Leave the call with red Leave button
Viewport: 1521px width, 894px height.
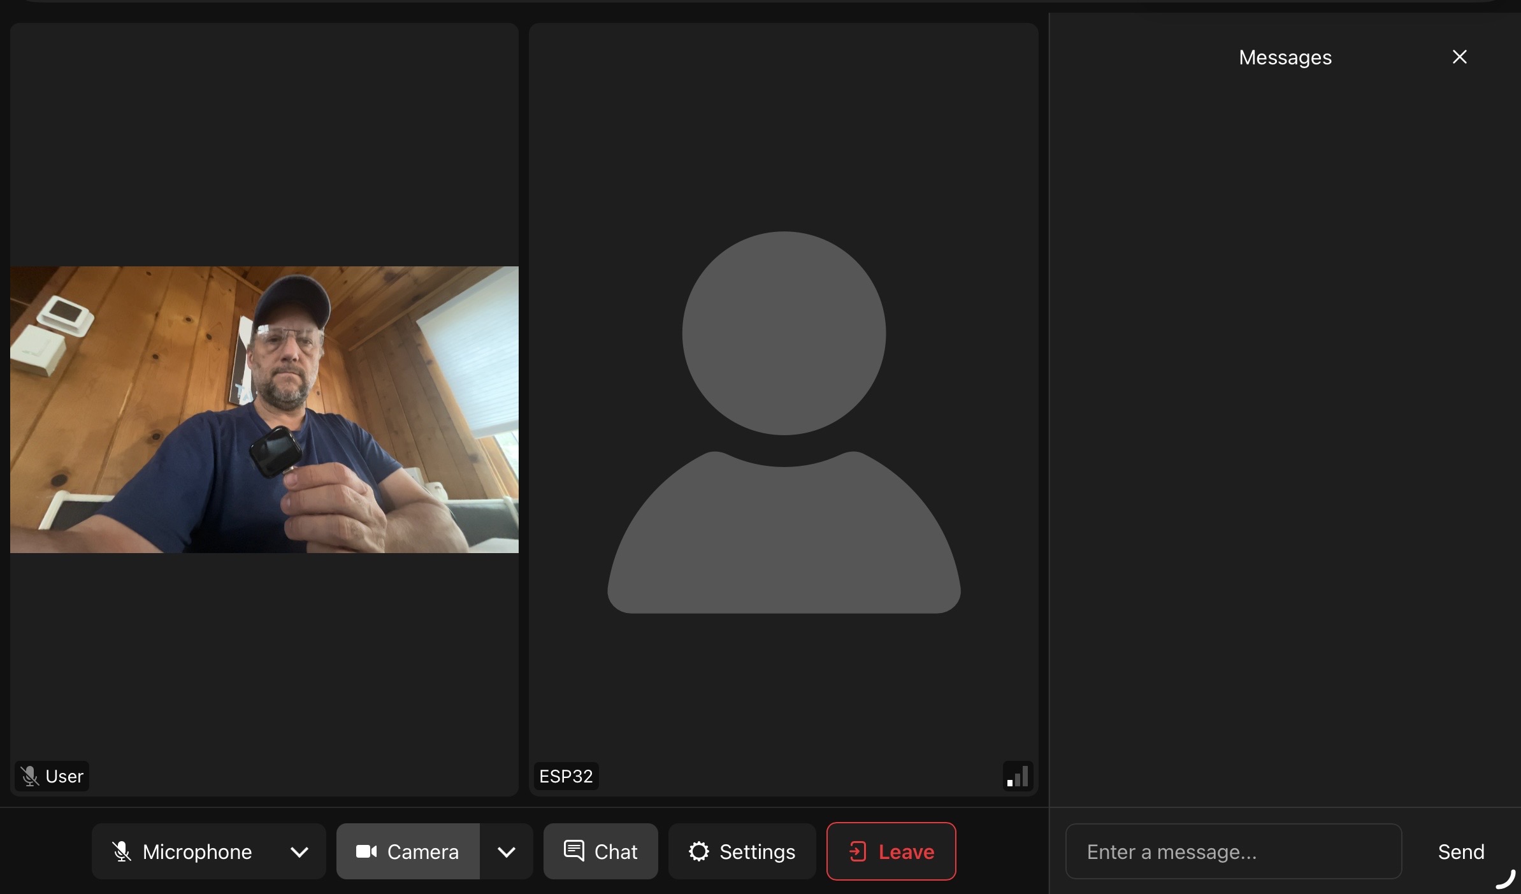(x=891, y=851)
